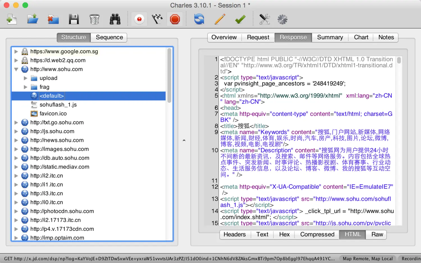
Task: Expand the http://news.sohu.com node
Action: coord(16,140)
